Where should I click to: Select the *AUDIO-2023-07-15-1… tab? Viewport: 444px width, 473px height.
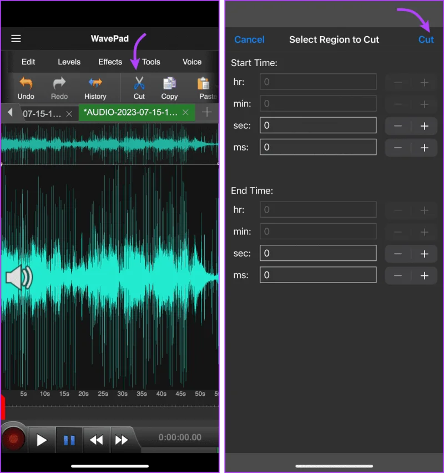tap(130, 112)
